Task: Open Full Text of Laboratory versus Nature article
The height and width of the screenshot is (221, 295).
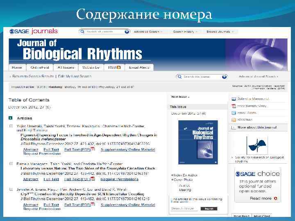Action: (51, 179)
